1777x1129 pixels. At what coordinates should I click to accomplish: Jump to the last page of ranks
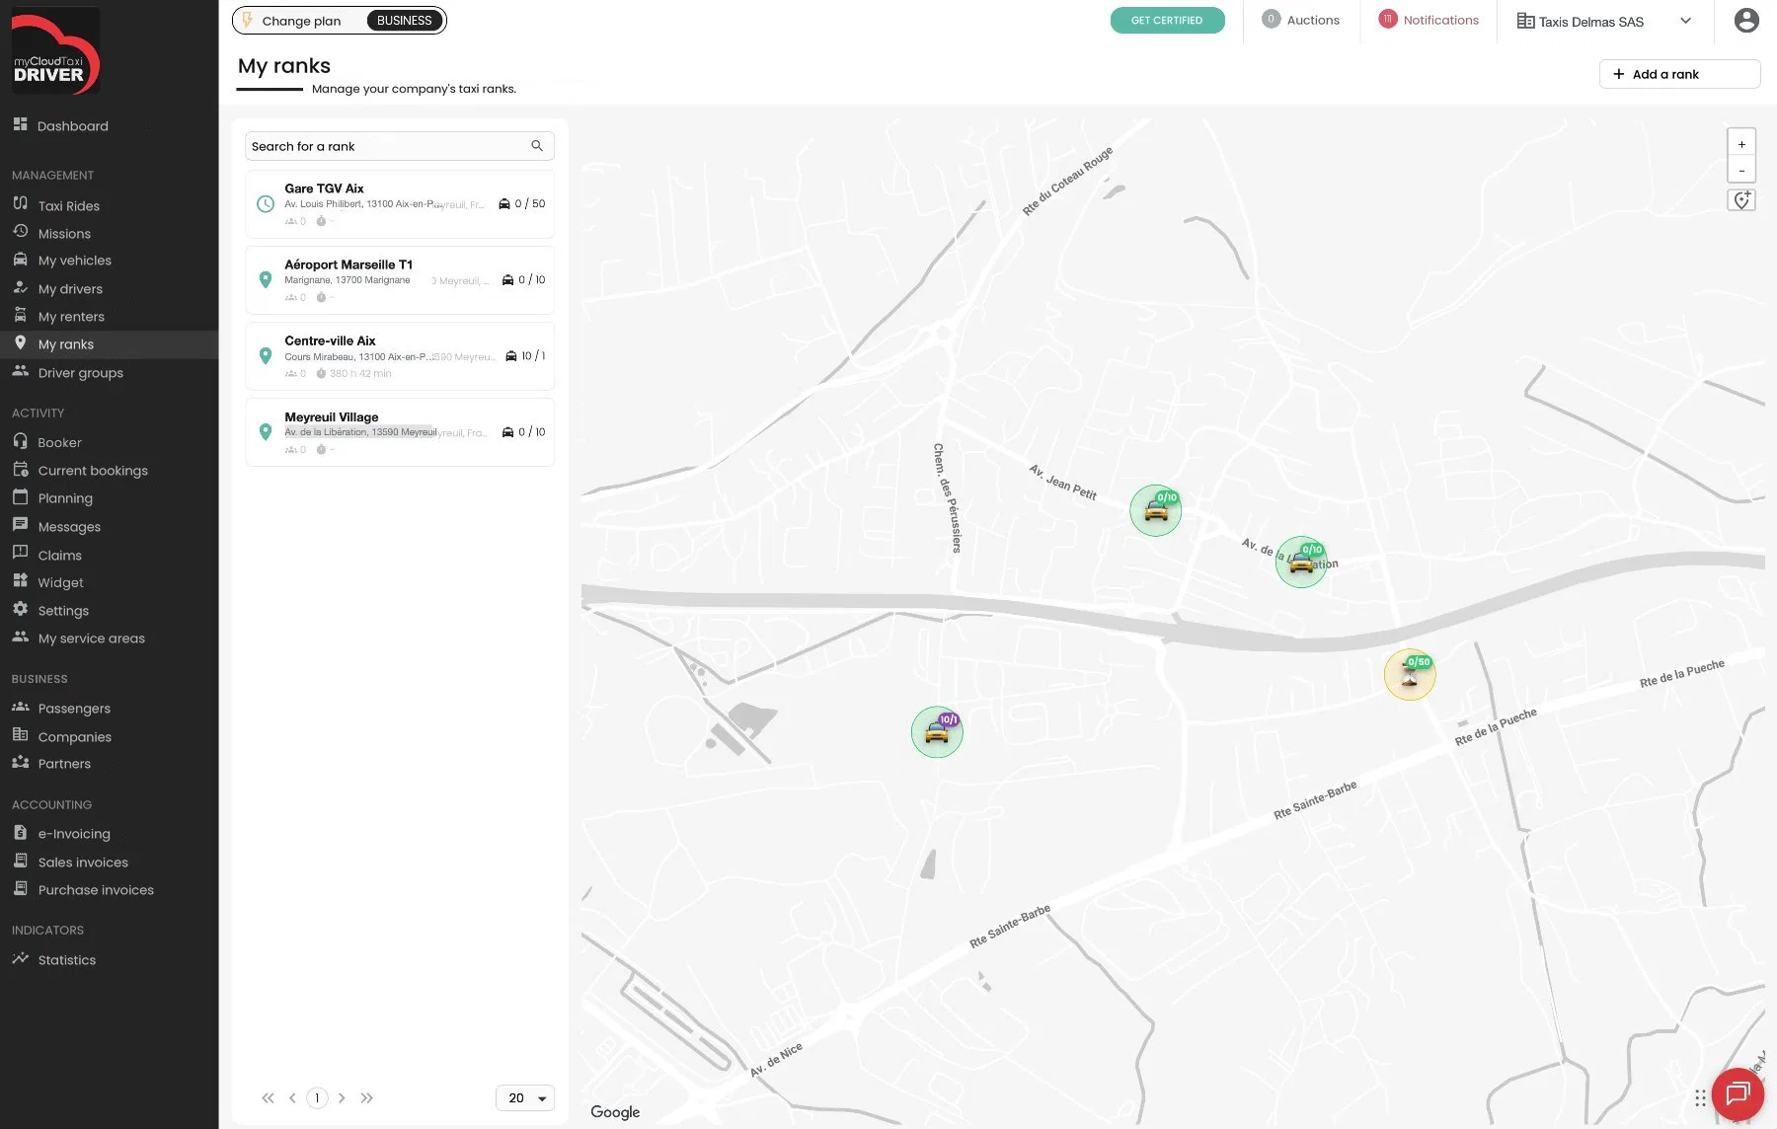click(x=367, y=1097)
